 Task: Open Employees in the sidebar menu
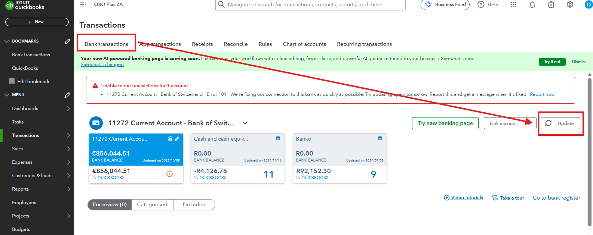(24, 202)
